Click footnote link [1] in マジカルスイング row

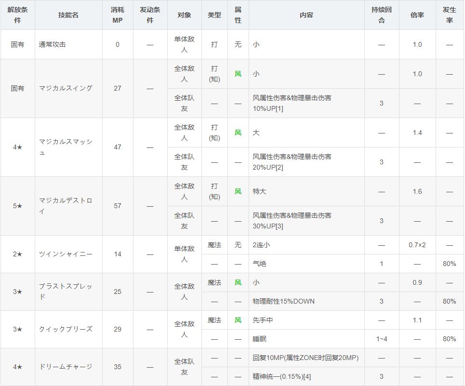(279, 108)
